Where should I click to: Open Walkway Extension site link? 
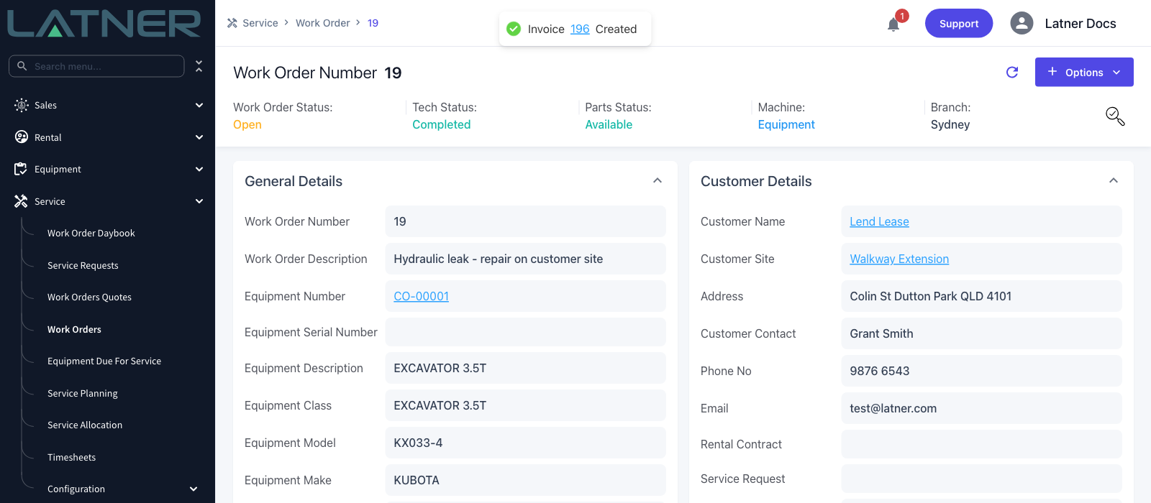[x=899, y=259]
